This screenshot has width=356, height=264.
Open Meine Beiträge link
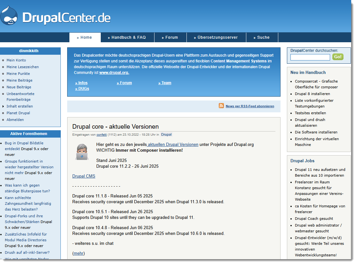[19, 80]
